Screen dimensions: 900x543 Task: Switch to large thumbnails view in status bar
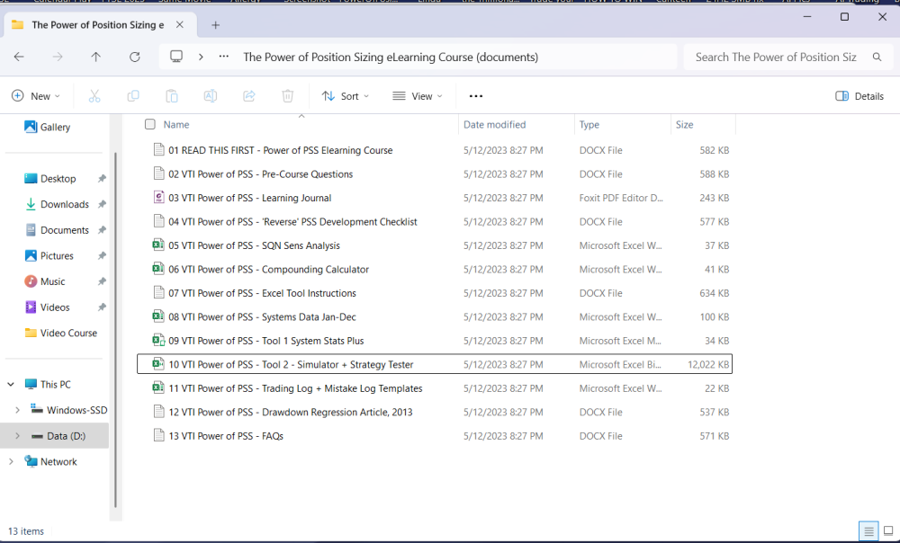(x=888, y=531)
